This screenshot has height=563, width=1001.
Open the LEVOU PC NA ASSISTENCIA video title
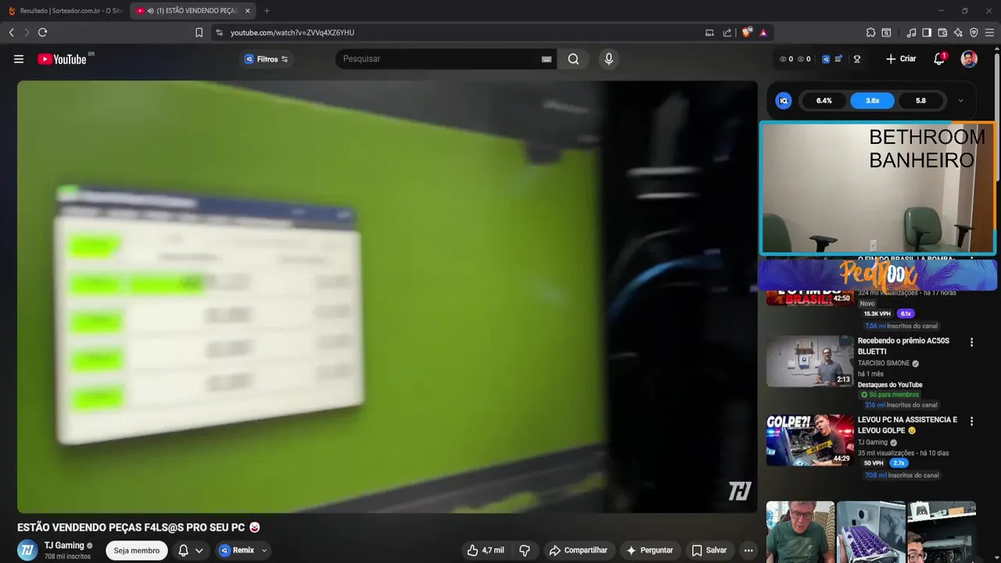coord(907,425)
